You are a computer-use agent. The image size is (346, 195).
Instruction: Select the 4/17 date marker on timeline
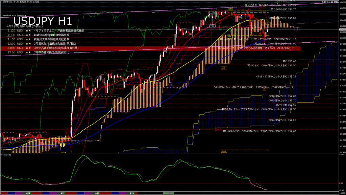tap(63, 193)
